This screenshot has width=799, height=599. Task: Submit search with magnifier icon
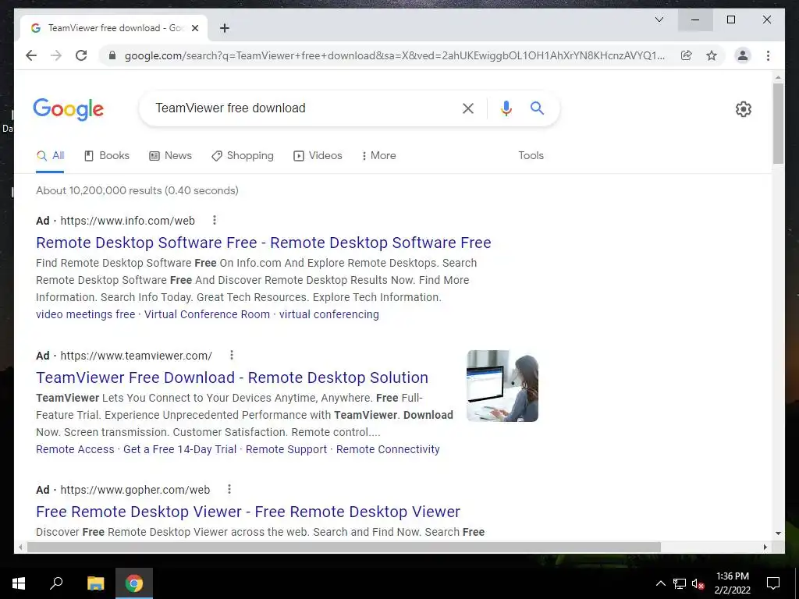point(537,108)
